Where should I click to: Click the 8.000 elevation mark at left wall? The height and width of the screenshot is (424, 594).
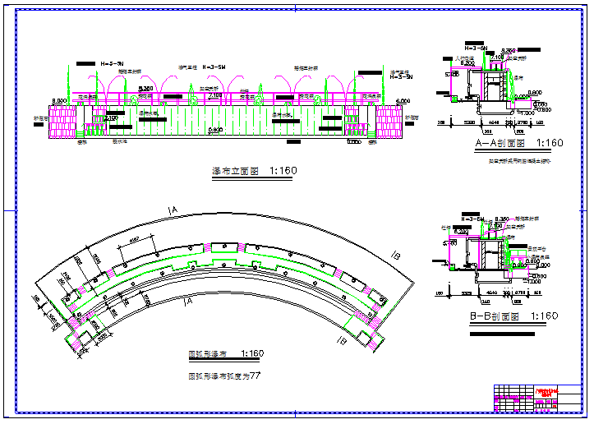click(x=59, y=101)
